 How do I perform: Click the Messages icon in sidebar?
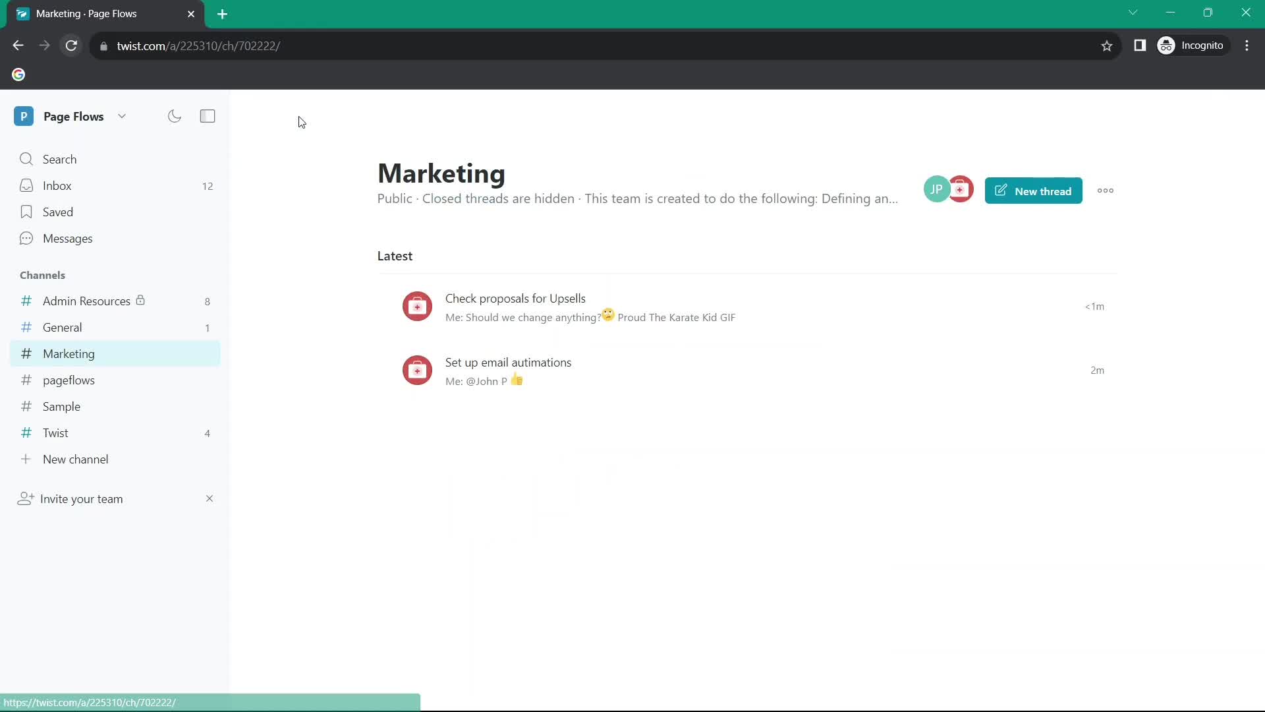(x=26, y=238)
